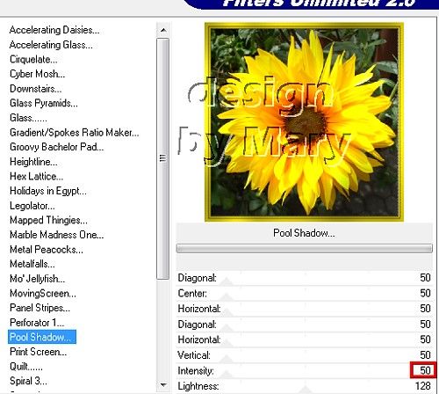Viewport: 439px width, 394px height.
Task: Select Marble Madness One filter
Action: pos(56,235)
